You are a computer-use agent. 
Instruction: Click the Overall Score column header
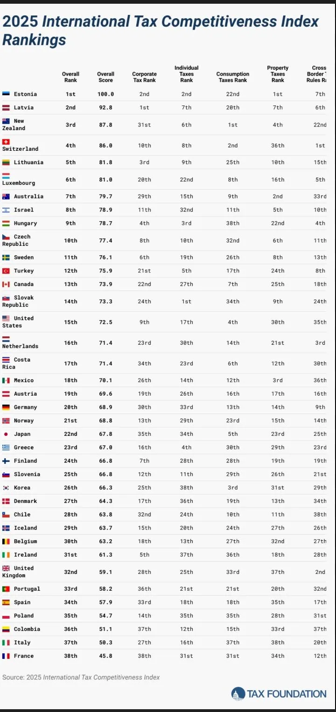click(x=105, y=77)
